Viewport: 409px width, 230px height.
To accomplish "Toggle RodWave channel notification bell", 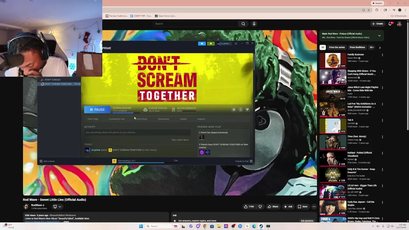I will pyautogui.click(x=55, y=207).
